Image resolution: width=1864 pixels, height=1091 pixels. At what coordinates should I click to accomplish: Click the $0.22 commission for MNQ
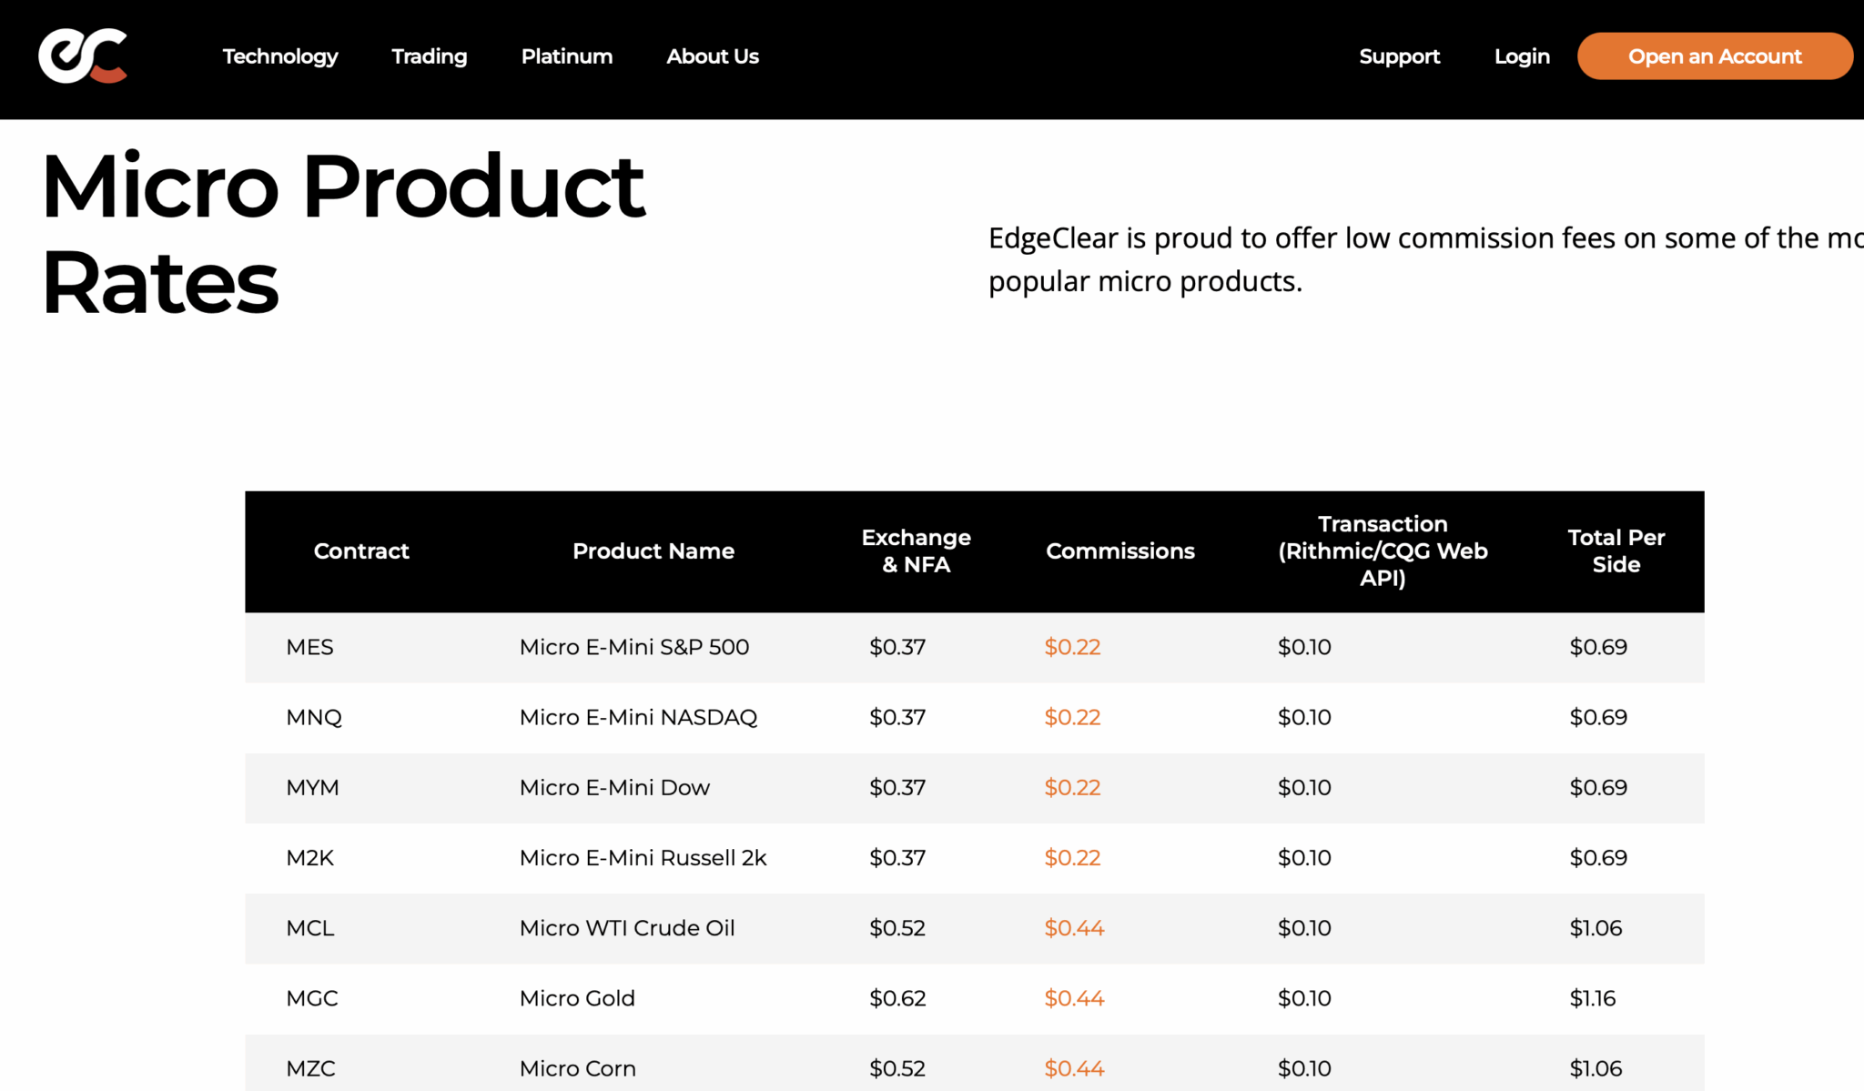tap(1072, 717)
